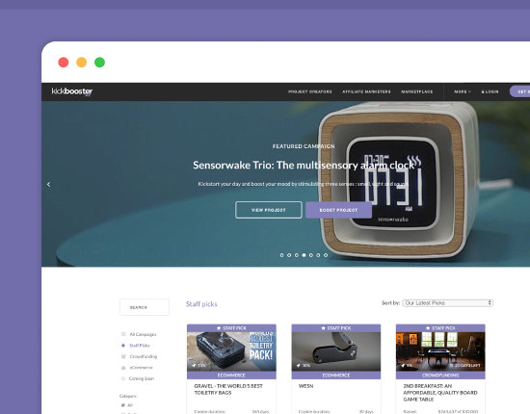530x414 pixels.
Task: Select the active fourth carousel dot
Action: [304, 255]
